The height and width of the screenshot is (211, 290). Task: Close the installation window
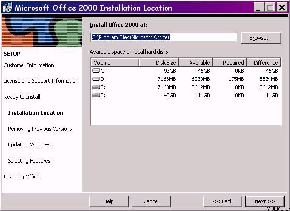tap(282, 8)
